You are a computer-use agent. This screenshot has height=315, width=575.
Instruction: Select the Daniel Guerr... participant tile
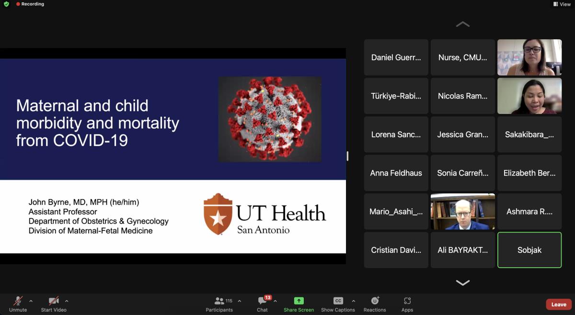point(396,57)
